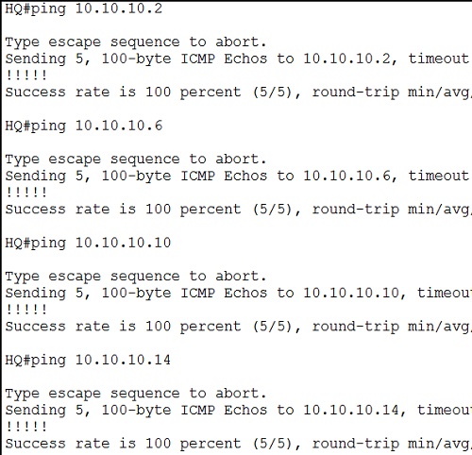Click the 'HQ#ping 10.10.10.10' command line
Viewport: 472px width, 455px height.
point(88,243)
